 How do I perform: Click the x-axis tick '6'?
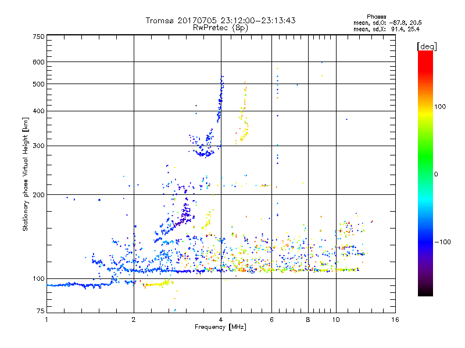coord(271,320)
